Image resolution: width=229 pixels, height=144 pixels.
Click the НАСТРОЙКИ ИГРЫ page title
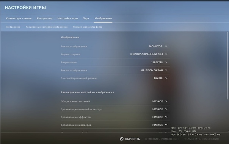click(x=25, y=8)
